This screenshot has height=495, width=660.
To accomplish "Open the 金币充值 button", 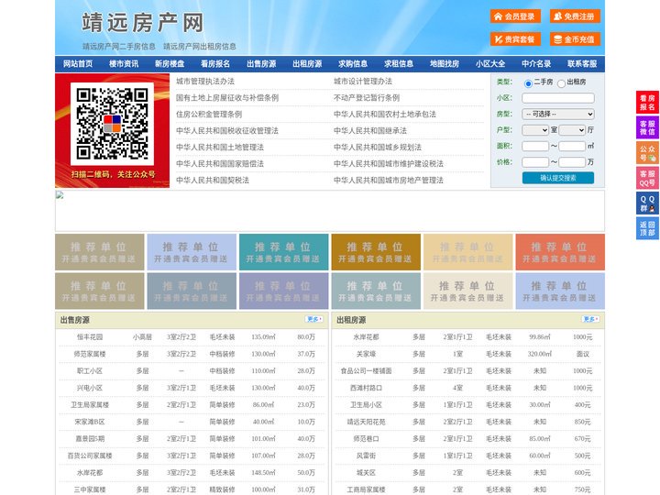I will (575, 39).
